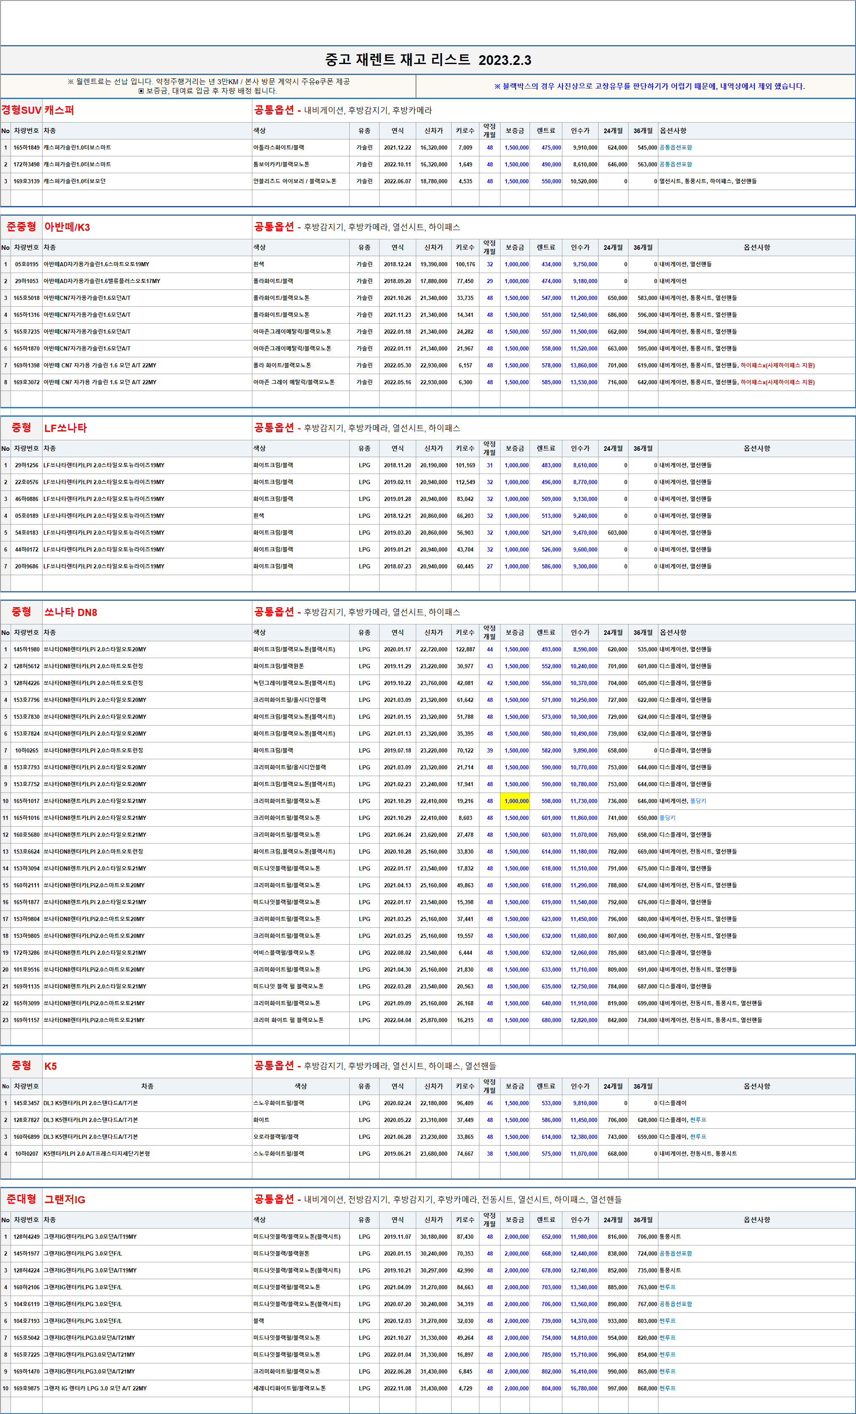Click the red "캐스퍼" section heading
Image resolution: width=856 pixels, height=1414 pixels.
point(59,110)
